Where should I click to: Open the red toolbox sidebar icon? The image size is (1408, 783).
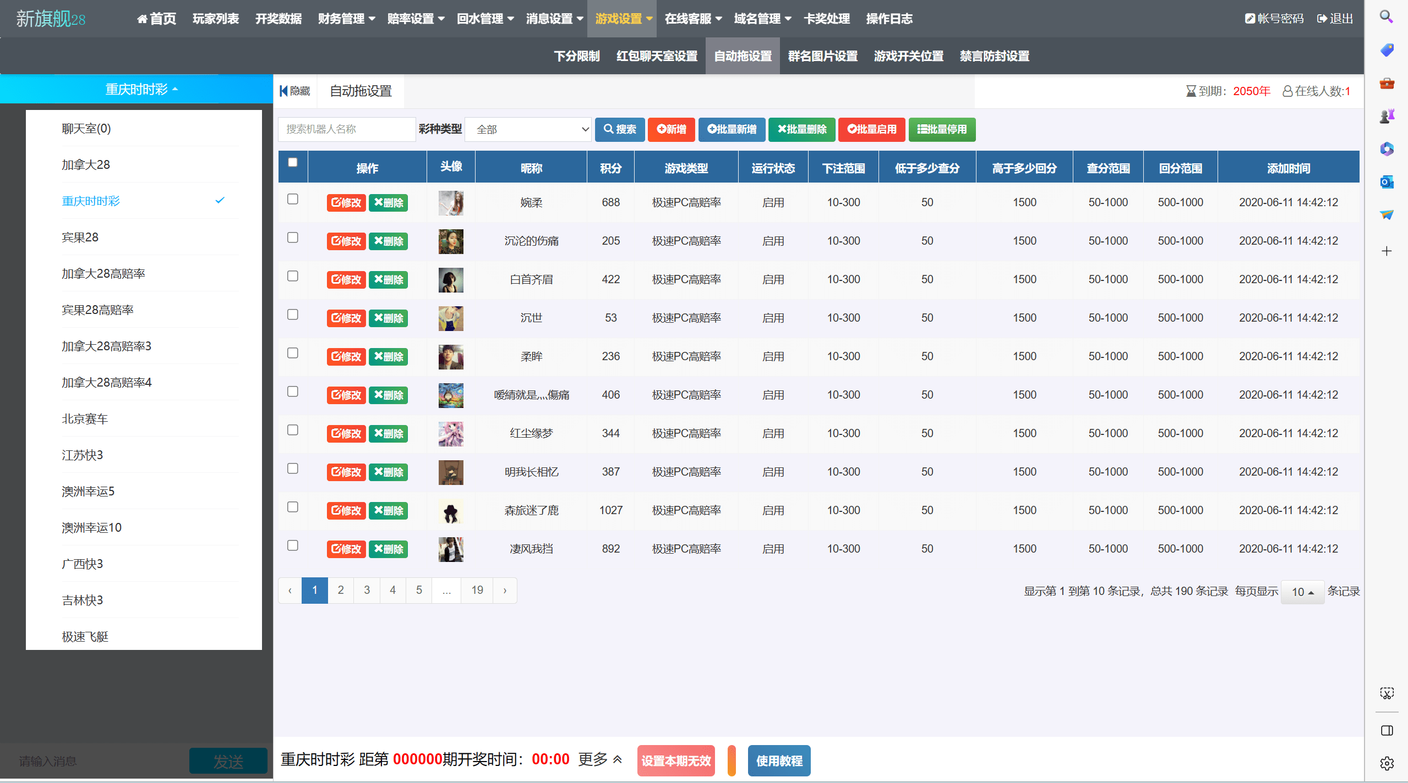1387,83
